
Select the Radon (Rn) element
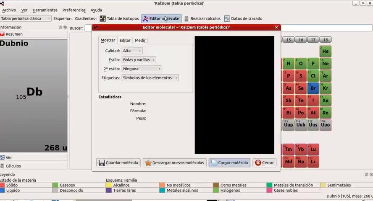(x=325, y=113)
